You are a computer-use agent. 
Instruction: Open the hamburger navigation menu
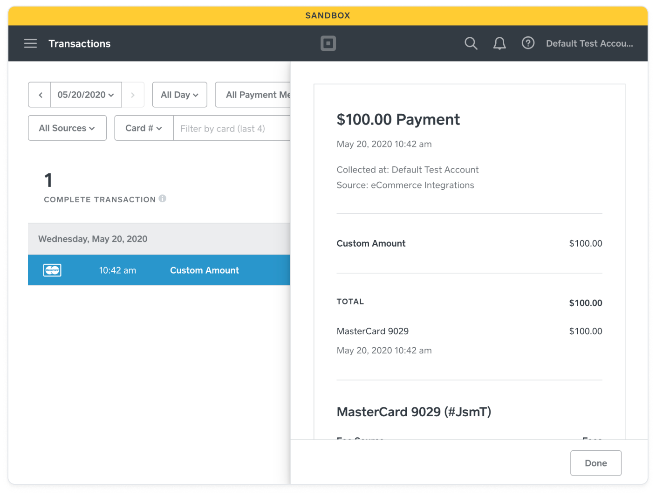[x=30, y=43]
